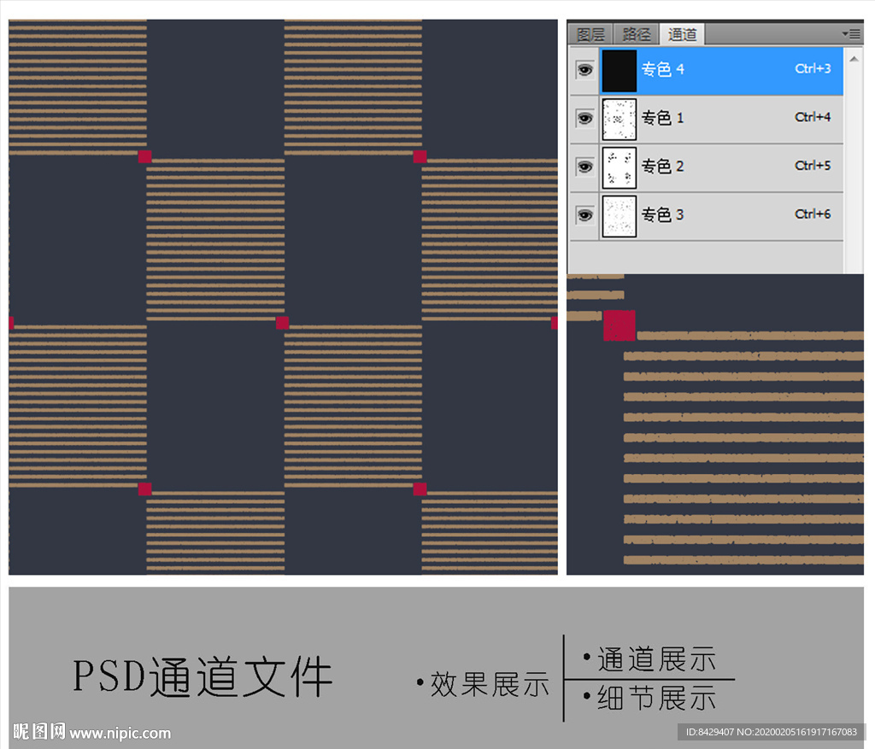Viewport: 875px width, 749px height.
Task: Open the channels panel flyout menu
Action: click(851, 33)
